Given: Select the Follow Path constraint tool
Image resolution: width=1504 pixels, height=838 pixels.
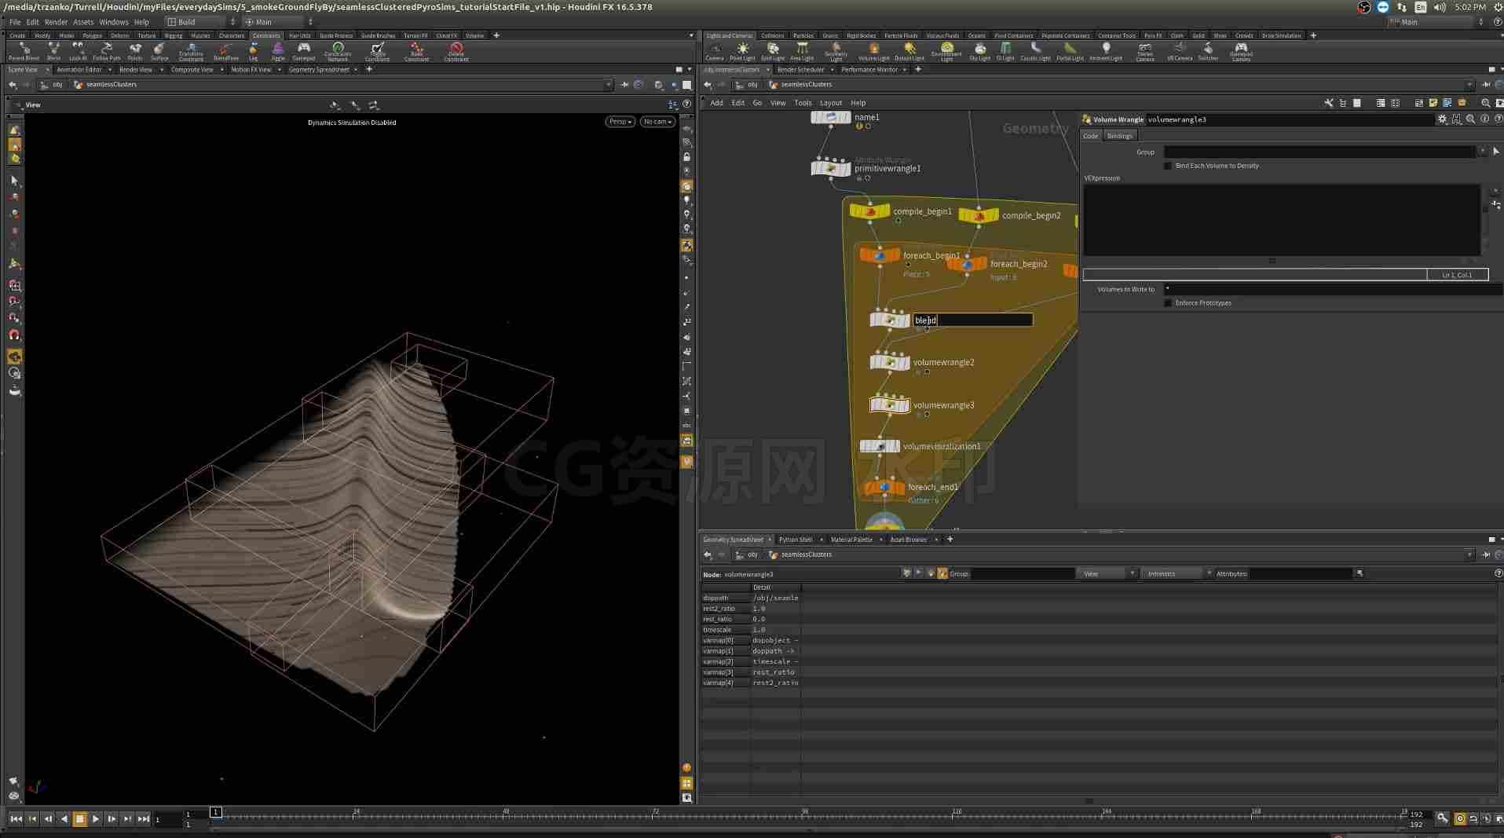Looking at the screenshot, I should coord(107,52).
